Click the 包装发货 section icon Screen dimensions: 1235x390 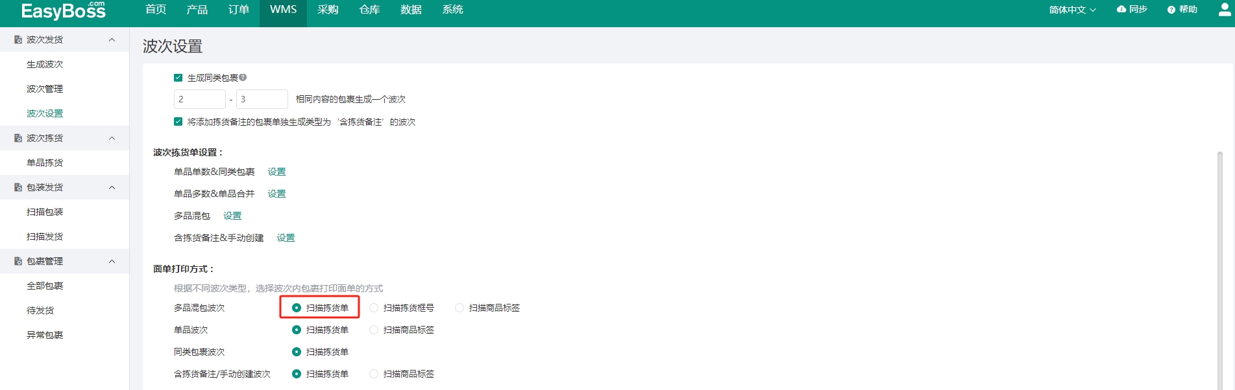pos(18,187)
